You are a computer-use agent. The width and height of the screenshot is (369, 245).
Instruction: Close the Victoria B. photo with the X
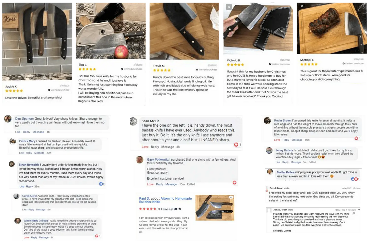pyautogui.click(x=228, y=7)
